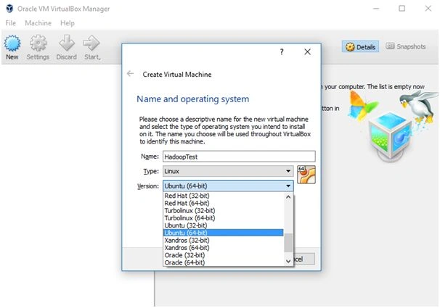Click the help question mark in dialog
Viewport: 440px width, 308px height.
click(x=282, y=51)
